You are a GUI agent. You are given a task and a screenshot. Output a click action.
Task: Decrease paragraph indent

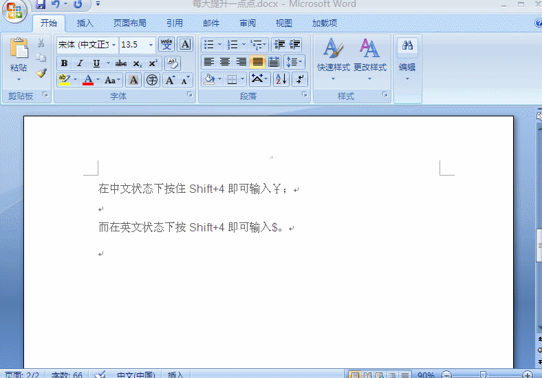pyautogui.click(x=279, y=45)
